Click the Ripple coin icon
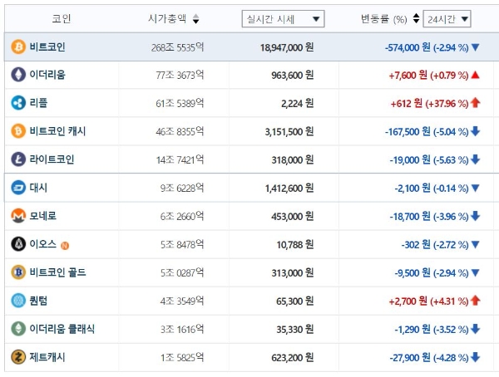This screenshot has width=499, height=377. click(x=18, y=103)
